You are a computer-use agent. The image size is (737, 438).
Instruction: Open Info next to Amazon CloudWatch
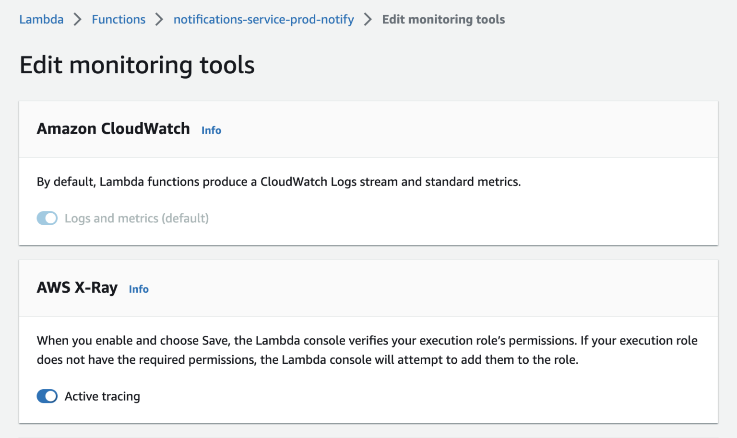211,130
